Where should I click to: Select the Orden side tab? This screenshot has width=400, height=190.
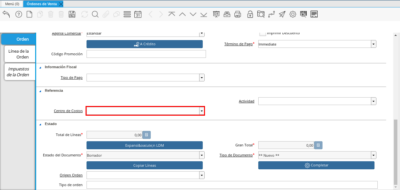18,39
